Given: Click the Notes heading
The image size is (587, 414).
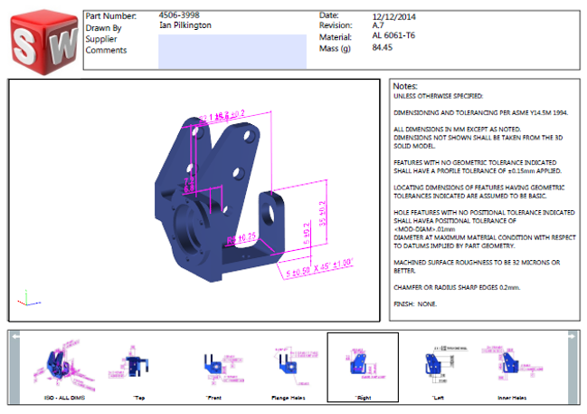Looking at the screenshot, I should pyautogui.click(x=405, y=85).
